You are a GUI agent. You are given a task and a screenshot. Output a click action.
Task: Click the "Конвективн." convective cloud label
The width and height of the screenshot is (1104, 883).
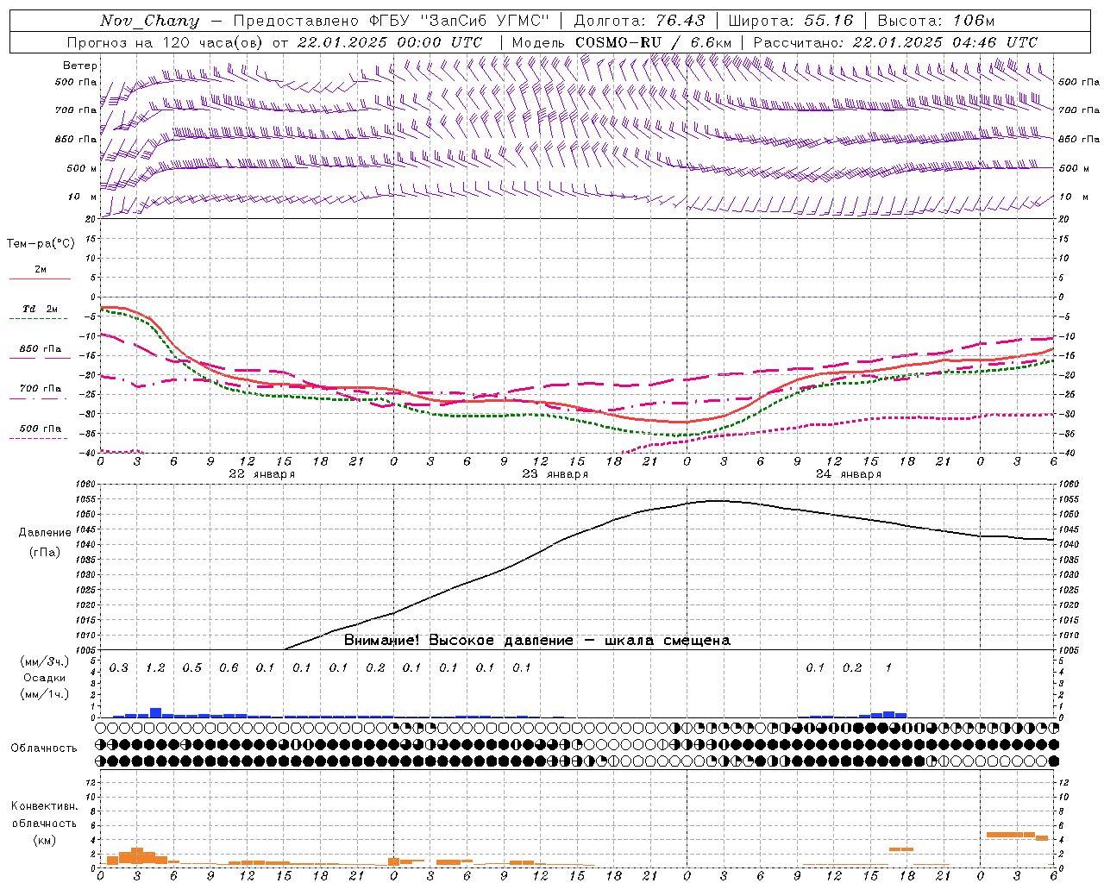[x=44, y=806]
